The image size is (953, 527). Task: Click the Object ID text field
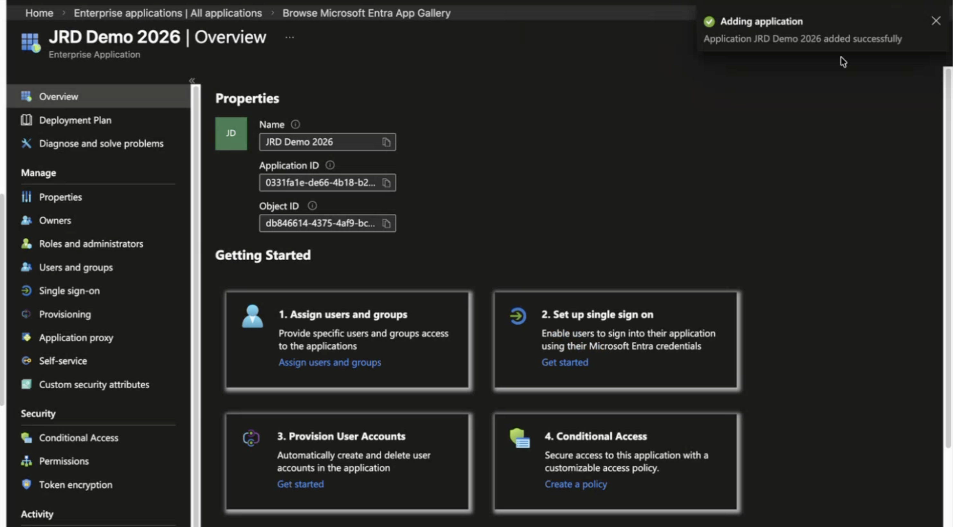[327, 224]
